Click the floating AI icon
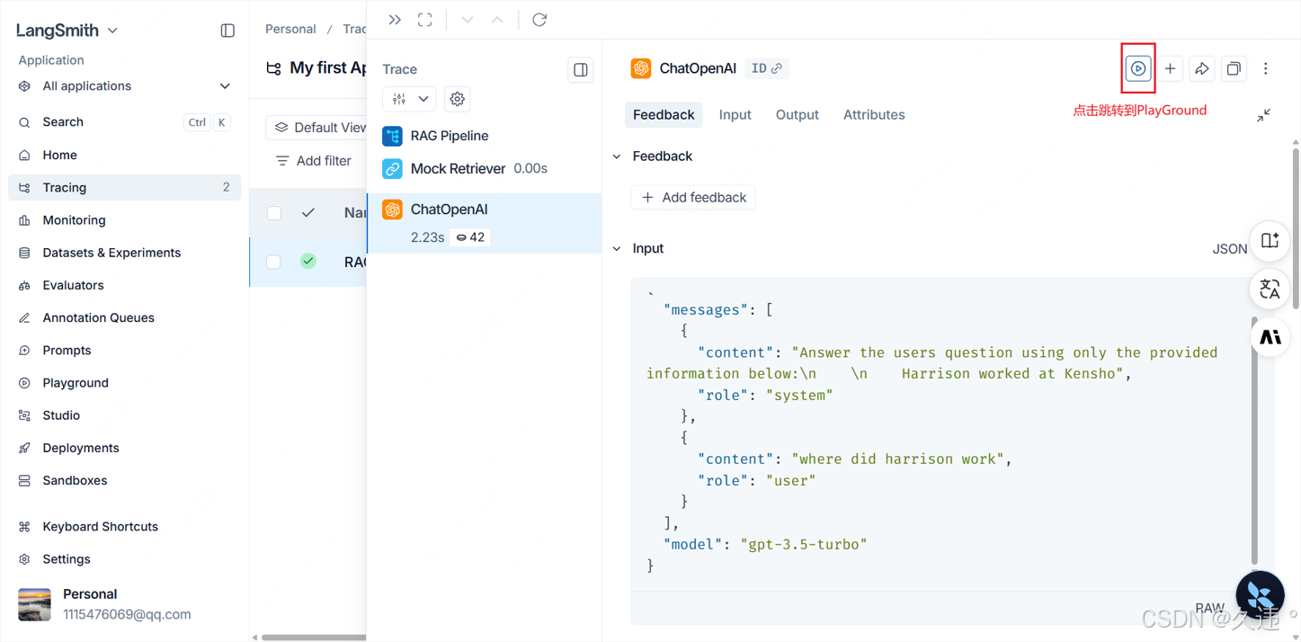Viewport: 1301px width, 642px height. (x=1270, y=337)
